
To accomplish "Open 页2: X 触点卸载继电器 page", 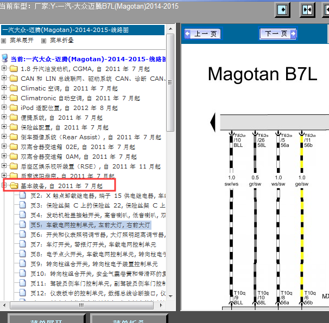I will tap(98, 196).
